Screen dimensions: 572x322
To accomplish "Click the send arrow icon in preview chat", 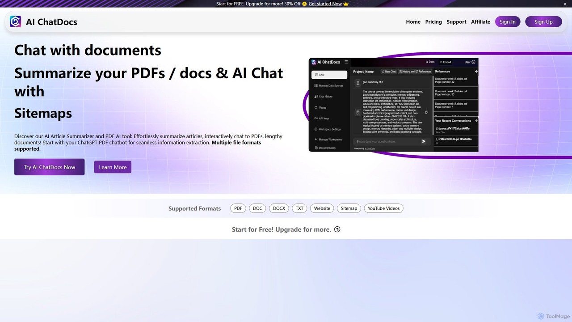I will 424,141.
